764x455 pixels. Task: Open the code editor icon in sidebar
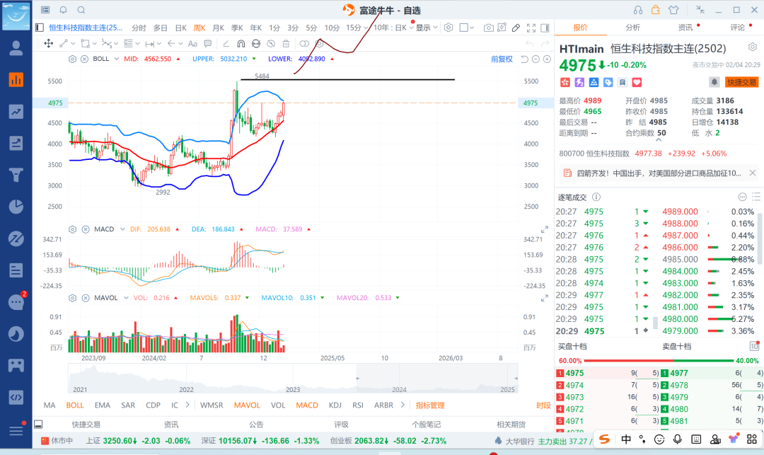[x=16, y=397]
